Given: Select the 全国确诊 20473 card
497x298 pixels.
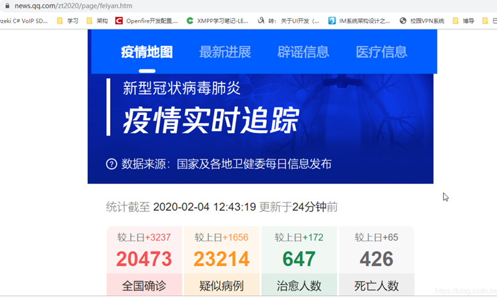Looking at the screenshot, I should [x=144, y=261].
